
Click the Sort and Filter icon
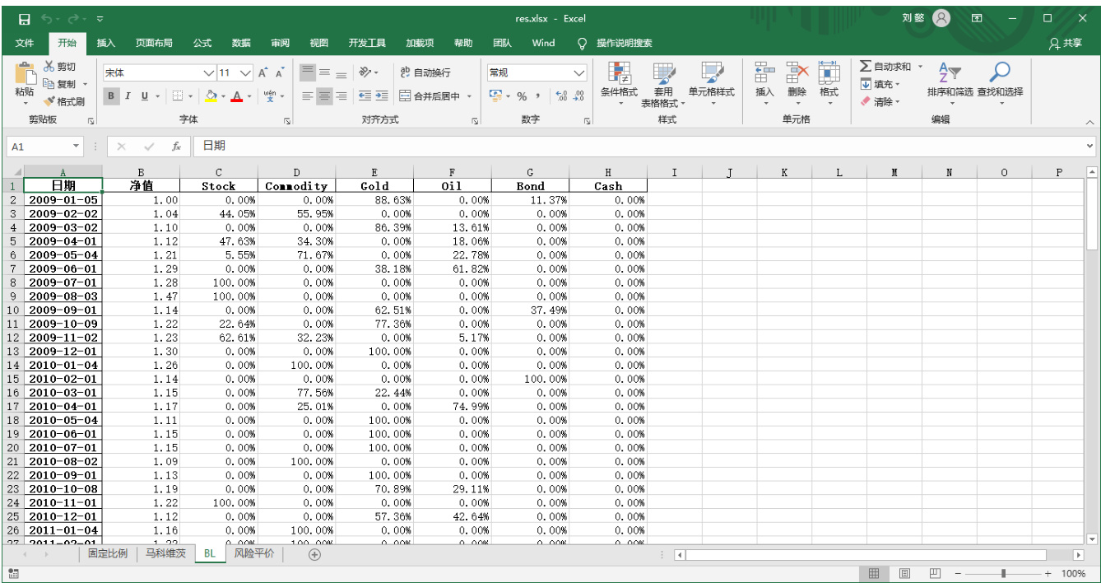[x=949, y=74]
